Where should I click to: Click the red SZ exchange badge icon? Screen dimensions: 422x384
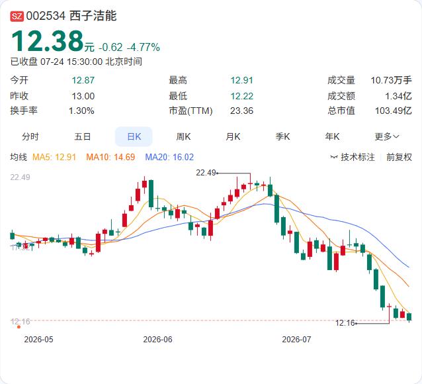[x=17, y=16]
